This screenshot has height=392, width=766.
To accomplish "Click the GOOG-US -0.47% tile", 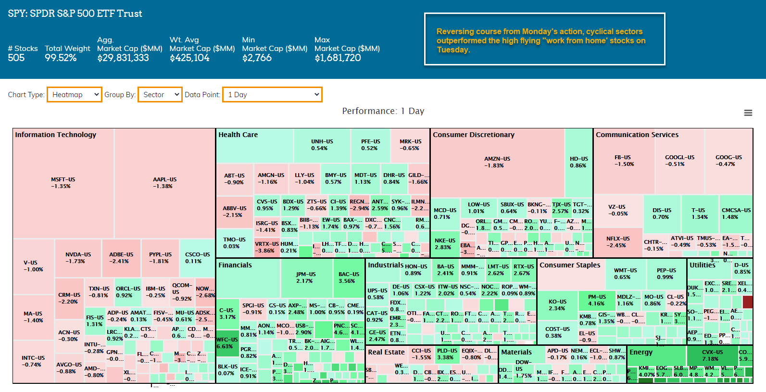I will click(x=728, y=161).
